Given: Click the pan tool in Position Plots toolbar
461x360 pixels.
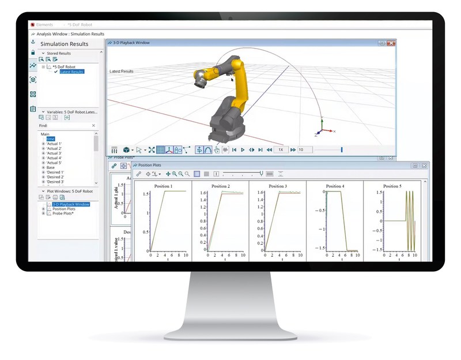Looking at the screenshot, I should [168, 174].
